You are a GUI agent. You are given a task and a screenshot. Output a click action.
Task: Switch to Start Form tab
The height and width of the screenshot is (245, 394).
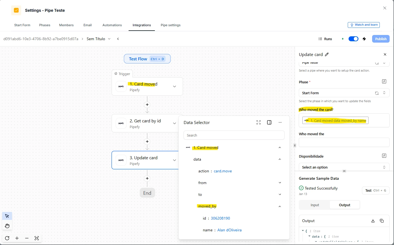(22, 25)
